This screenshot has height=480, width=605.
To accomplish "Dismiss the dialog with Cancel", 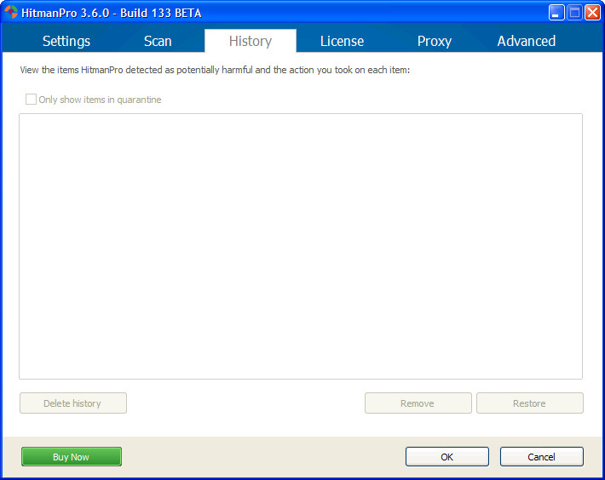I will [541, 457].
